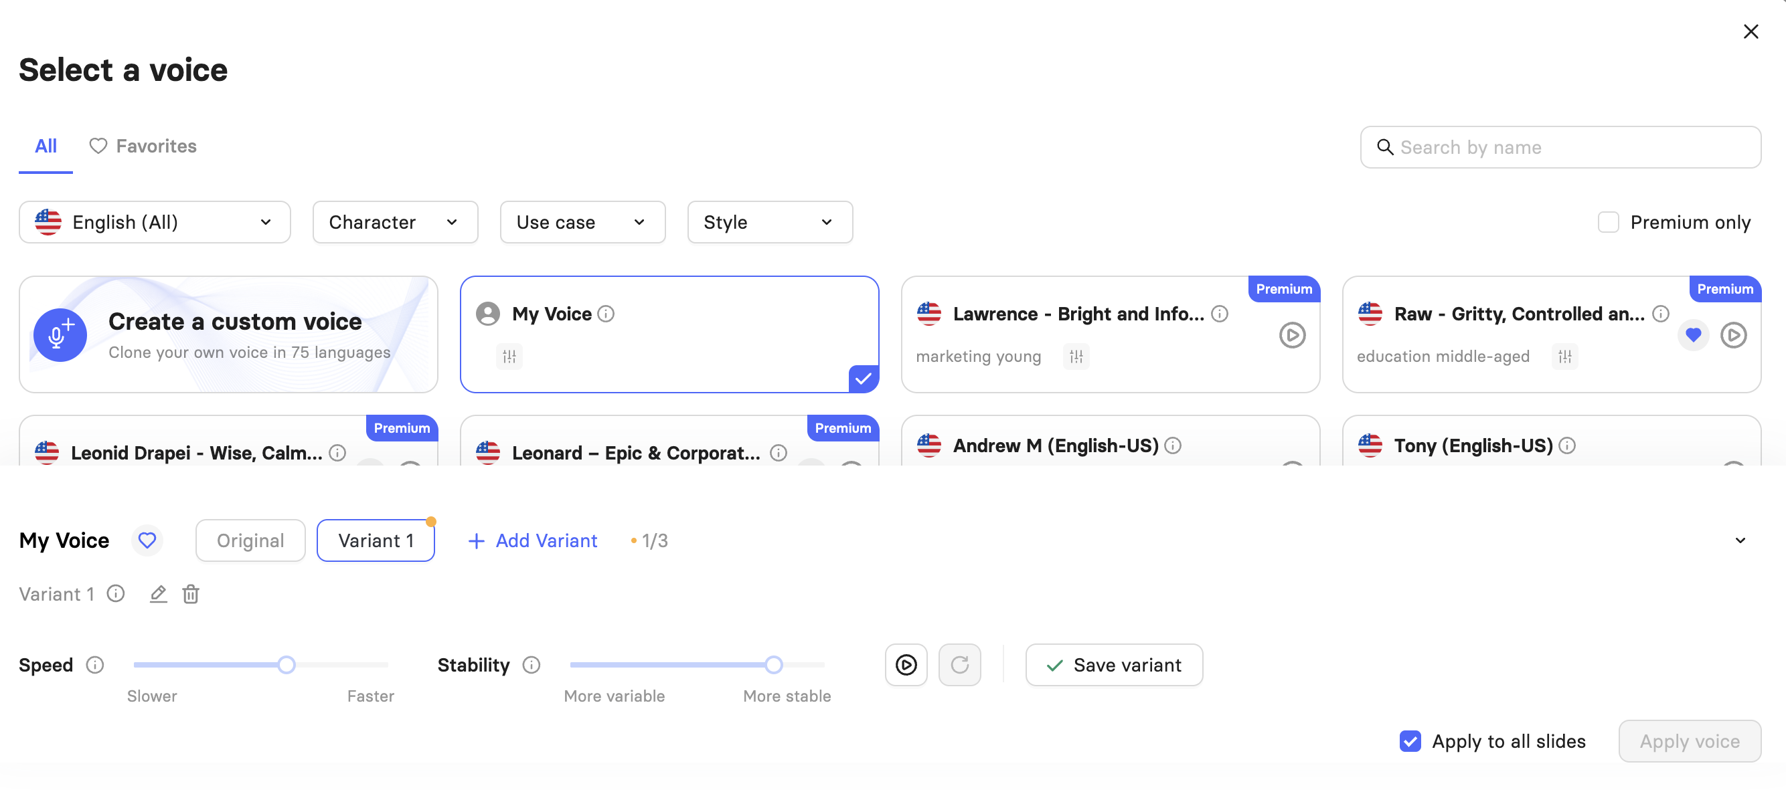Click the Premium badge on Lawrence card
The image size is (1786, 804).
click(1284, 290)
